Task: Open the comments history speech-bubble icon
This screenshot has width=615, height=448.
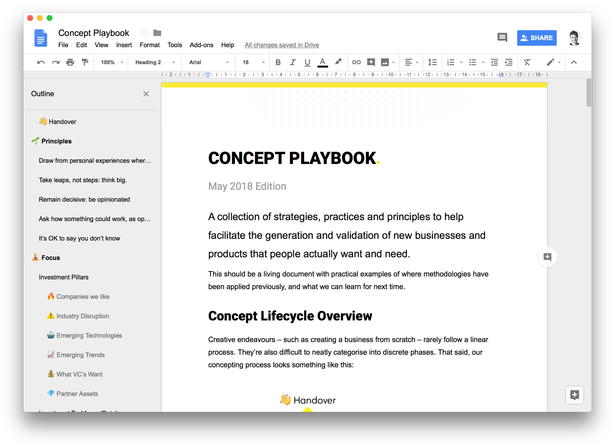Action: pyautogui.click(x=502, y=38)
